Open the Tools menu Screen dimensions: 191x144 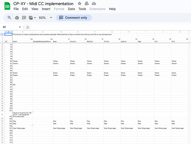point(82,9)
